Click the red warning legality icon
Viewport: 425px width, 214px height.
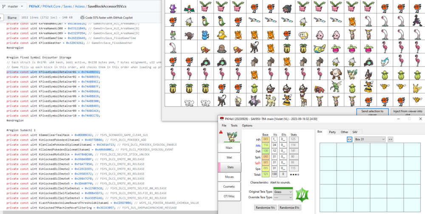click(x=221, y=132)
